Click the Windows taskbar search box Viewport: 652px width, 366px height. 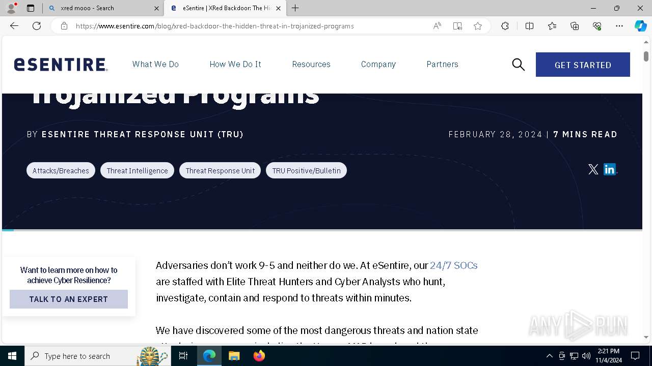point(97,356)
